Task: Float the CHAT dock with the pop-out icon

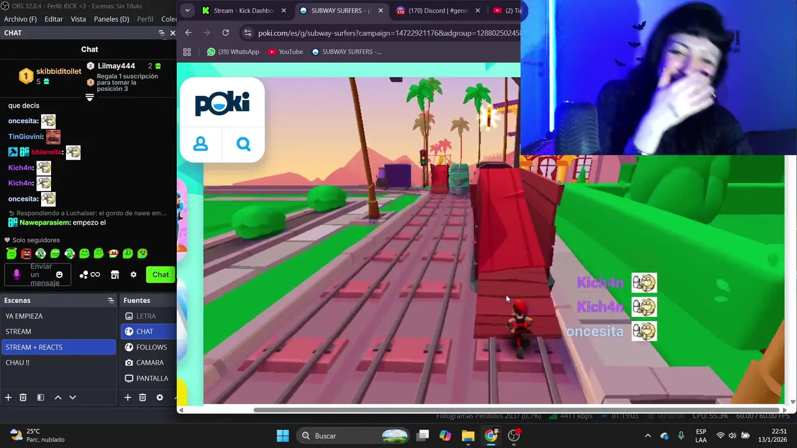Action: 162,33
